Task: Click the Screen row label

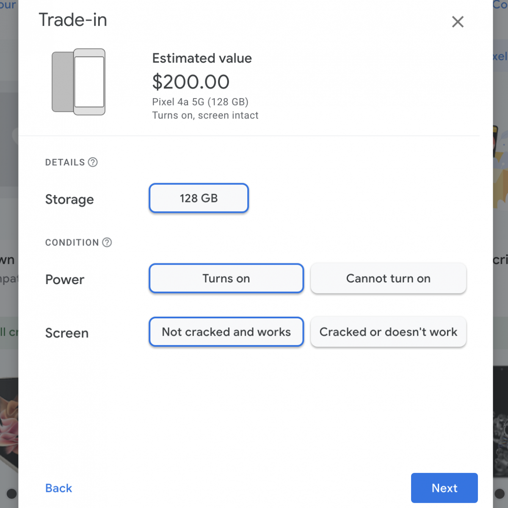Action: click(67, 333)
